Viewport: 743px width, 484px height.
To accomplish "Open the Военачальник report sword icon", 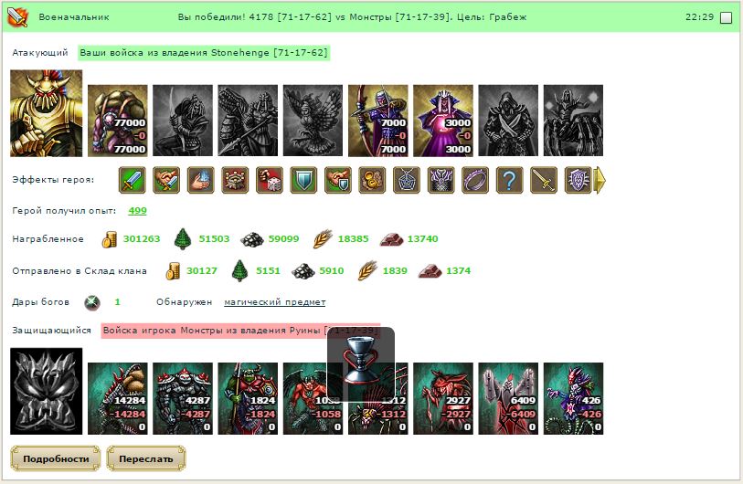I will [17, 17].
